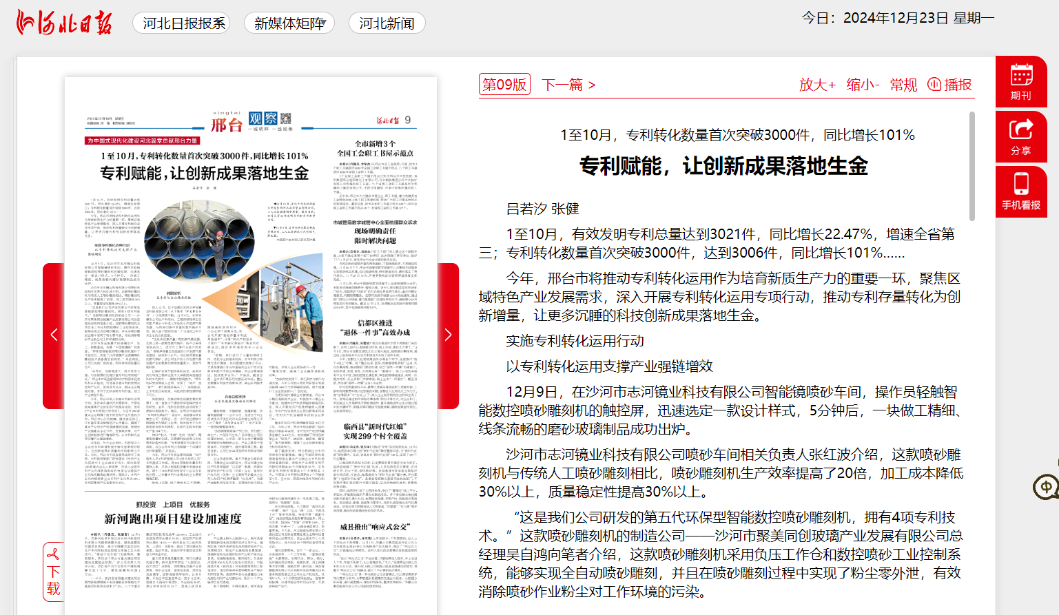Screen dimensions: 1059x615
Task: Go back with the left page arrow
Action: pos(54,334)
